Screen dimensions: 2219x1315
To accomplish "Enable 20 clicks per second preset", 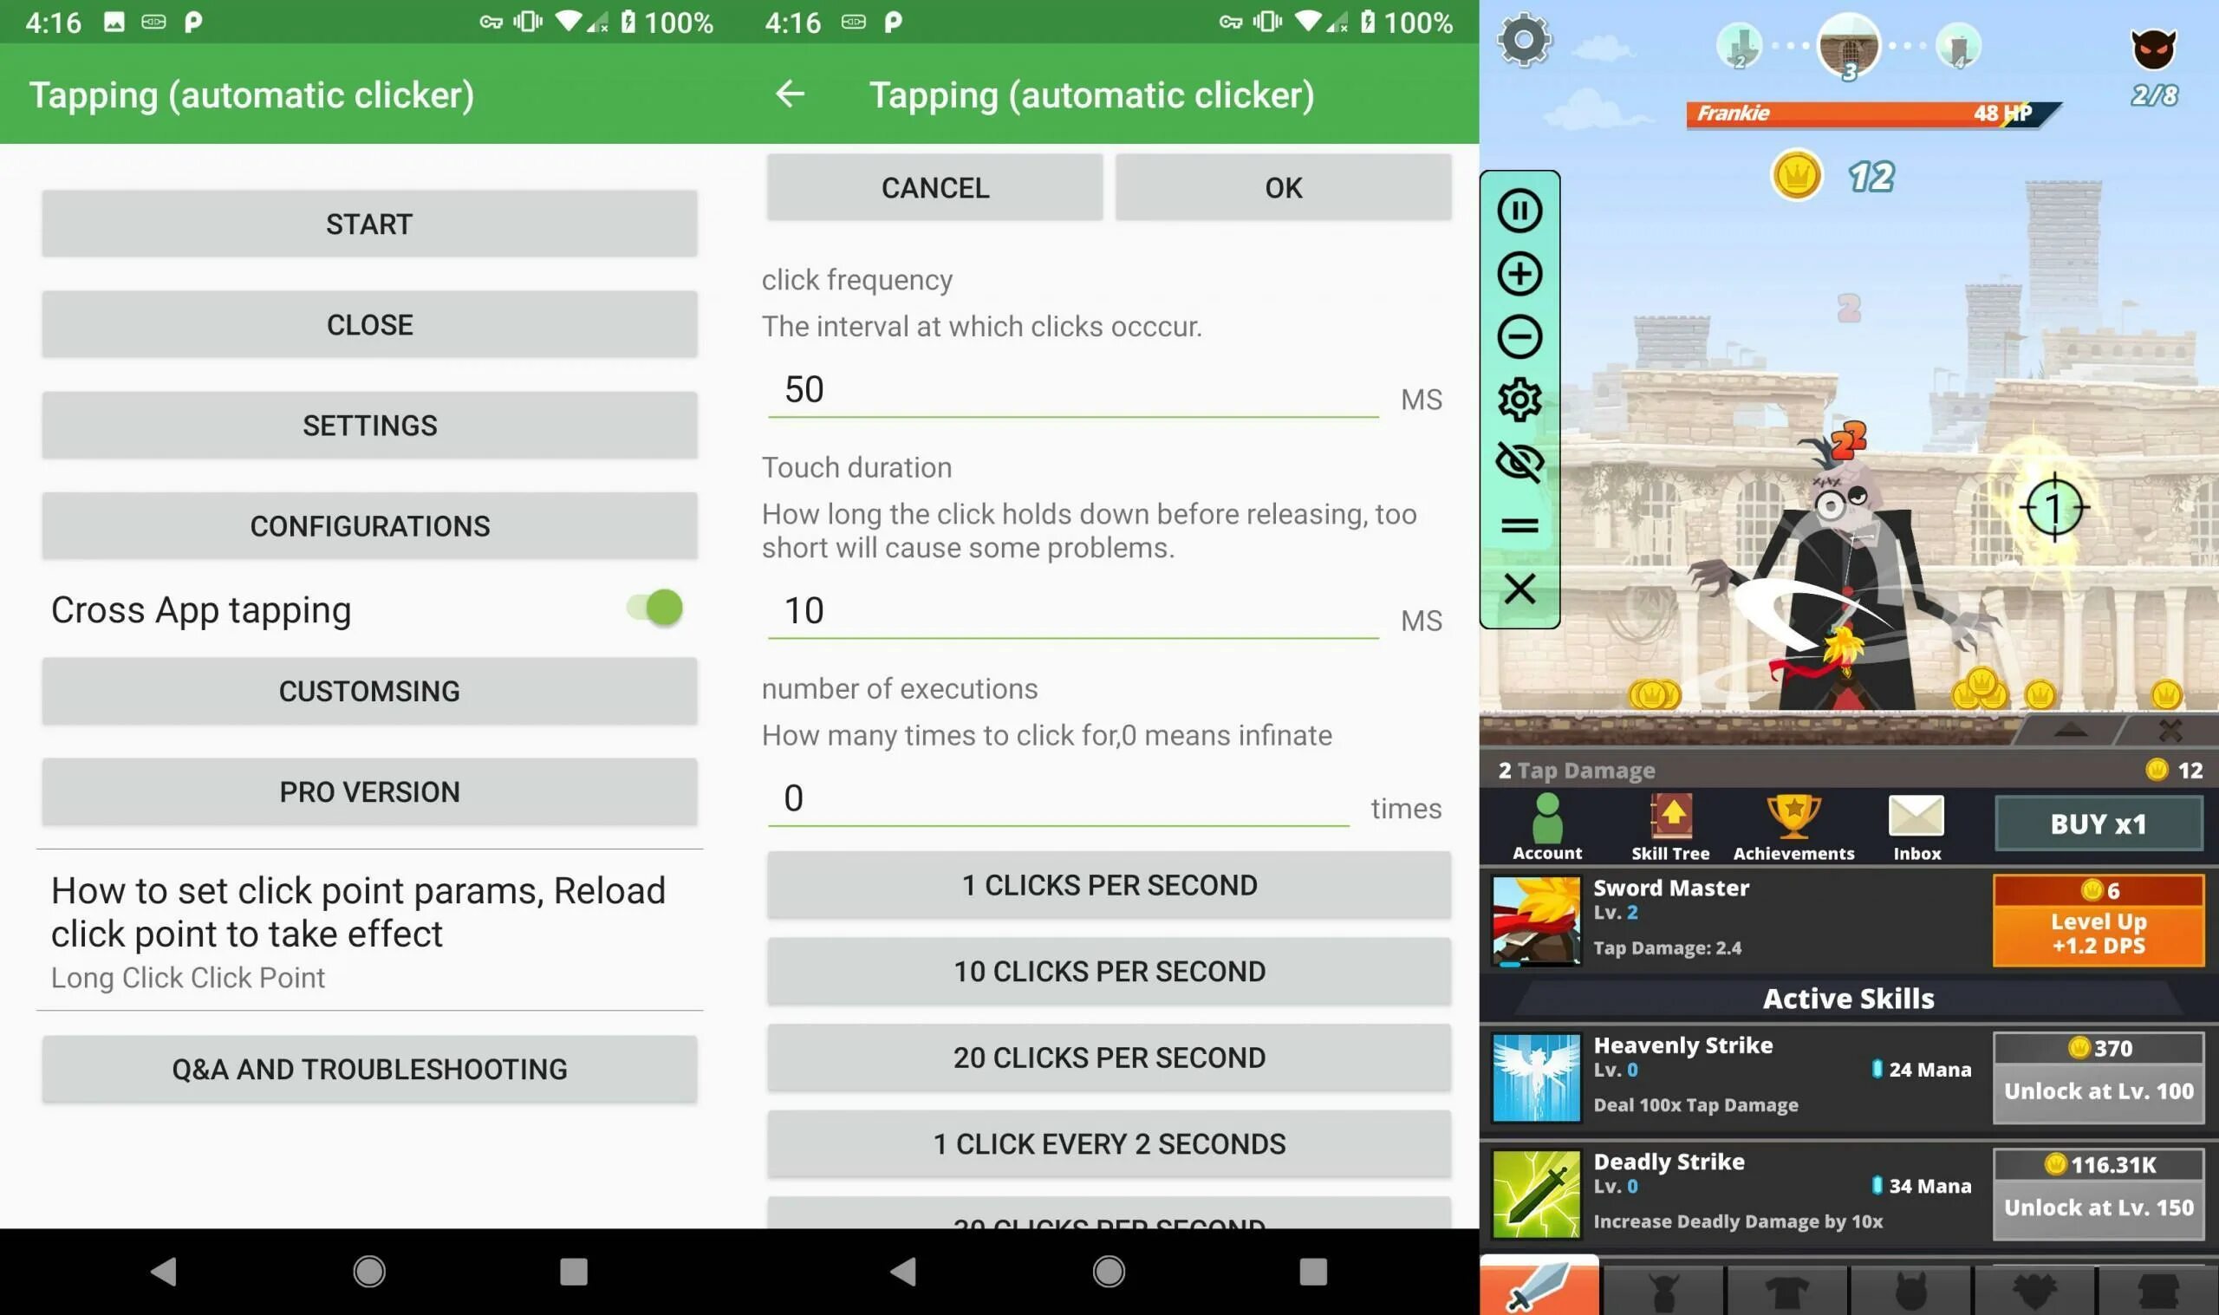I will pos(1108,1057).
